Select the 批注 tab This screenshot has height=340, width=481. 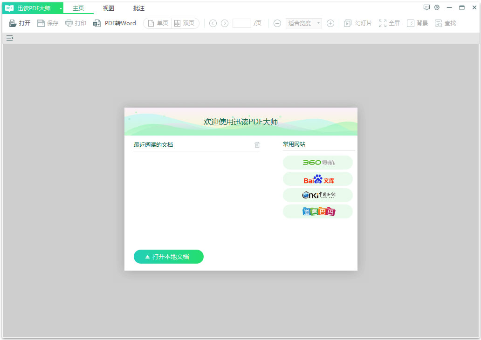click(138, 8)
